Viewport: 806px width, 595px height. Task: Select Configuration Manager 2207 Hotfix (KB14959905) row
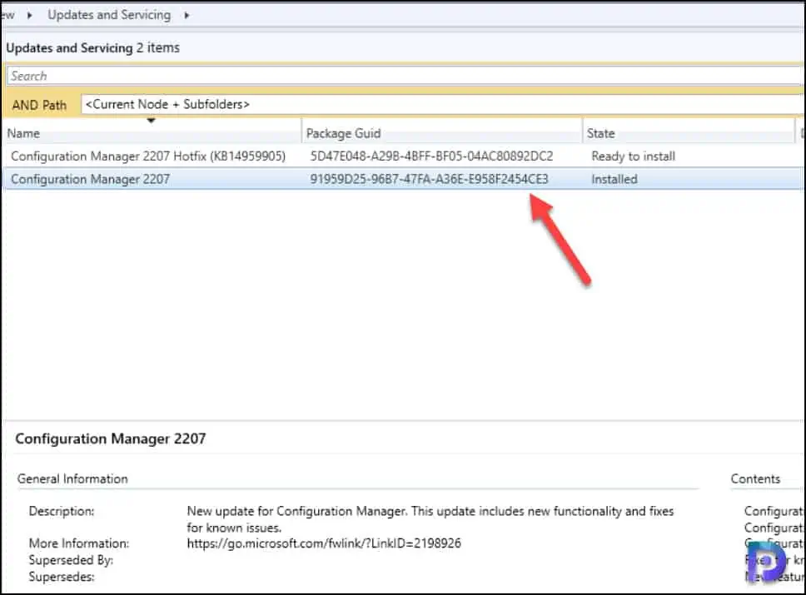coord(403,156)
